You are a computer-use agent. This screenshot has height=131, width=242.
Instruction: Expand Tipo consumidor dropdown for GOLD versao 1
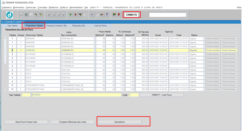pyautogui.click(x=94, y=70)
